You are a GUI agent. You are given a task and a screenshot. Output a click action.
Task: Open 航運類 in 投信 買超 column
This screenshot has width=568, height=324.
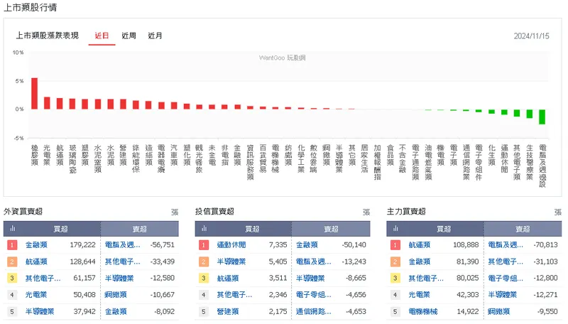tap(228, 279)
